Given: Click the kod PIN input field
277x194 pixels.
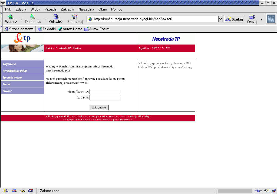Looking at the screenshot, I should 105,98.
